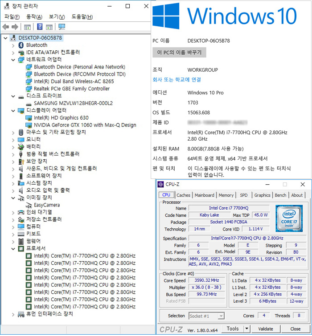Image resolution: width=312 pixels, height=336 pixels.
Task: Select the 저장소 컨트롤러 icon
Action: (21, 220)
